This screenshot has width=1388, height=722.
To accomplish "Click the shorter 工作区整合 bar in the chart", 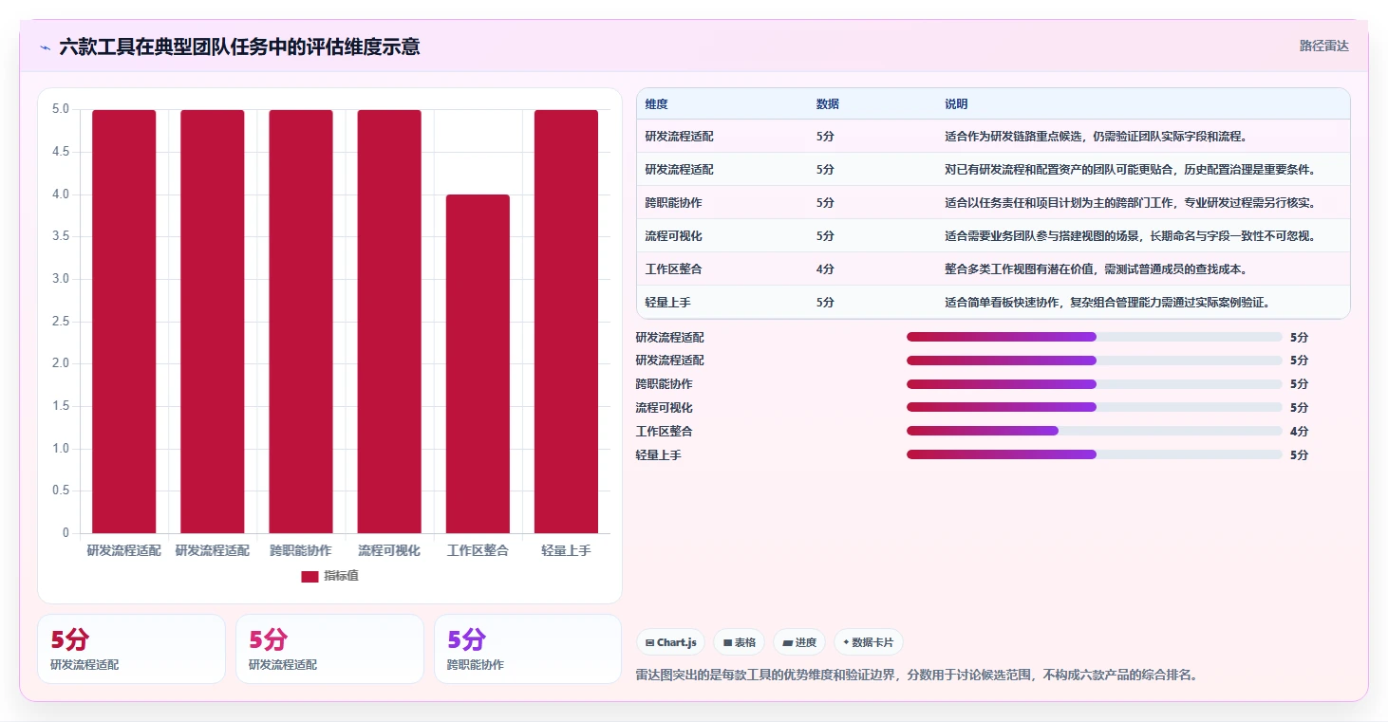I will 478,364.
